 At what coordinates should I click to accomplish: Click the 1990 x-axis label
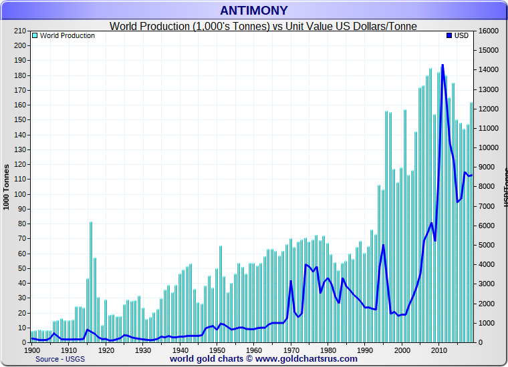(365, 350)
